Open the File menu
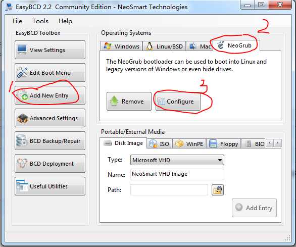Screen dimensions: 296x247 coord(17,21)
